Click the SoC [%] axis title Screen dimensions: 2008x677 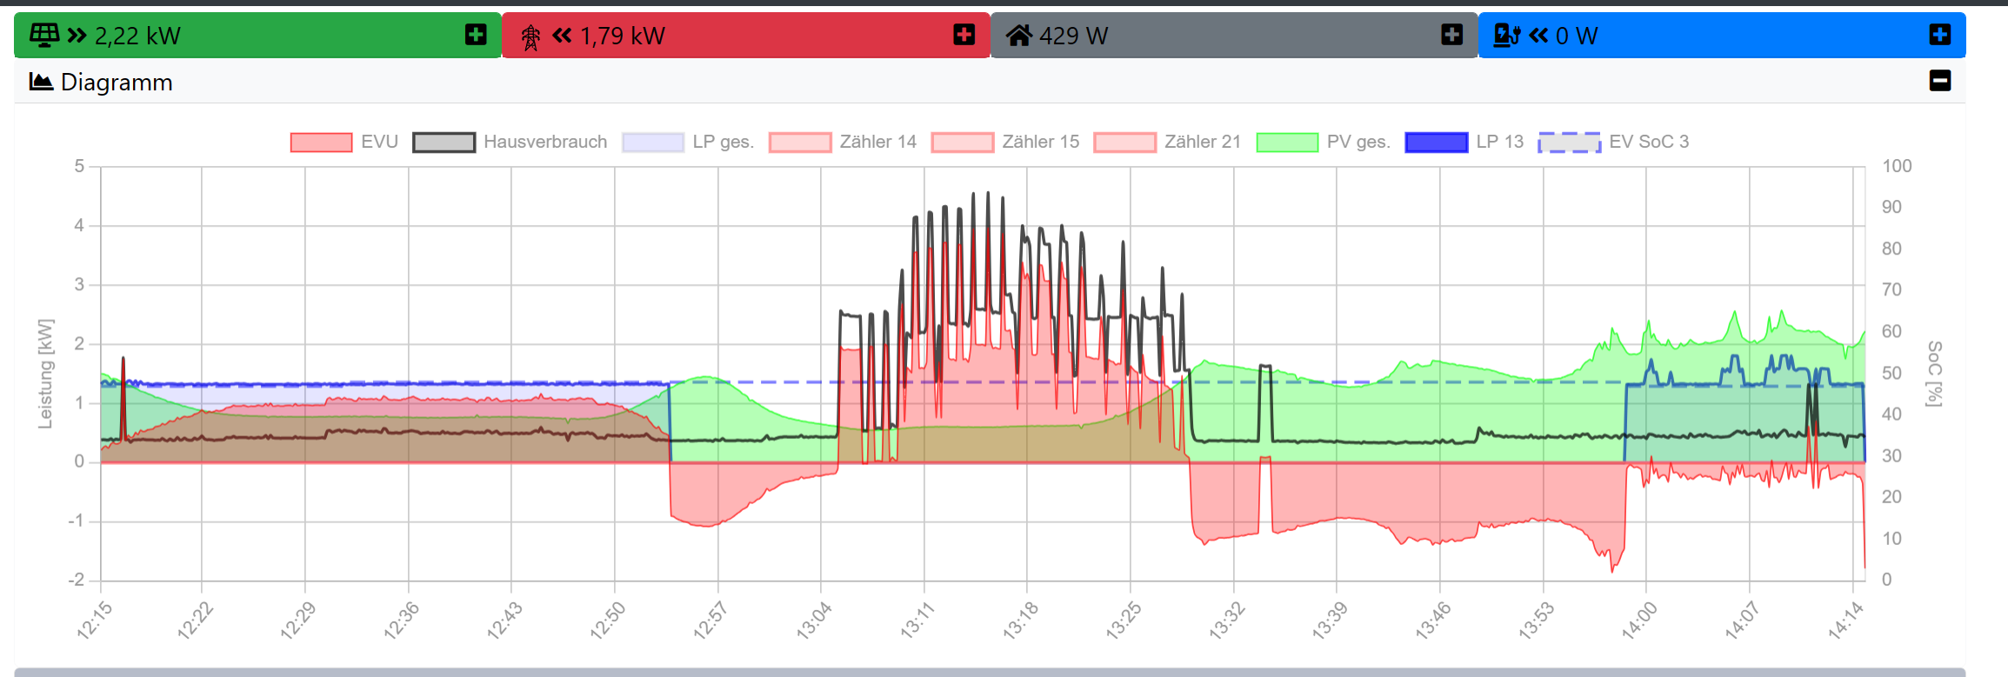click(x=1934, y=374)
